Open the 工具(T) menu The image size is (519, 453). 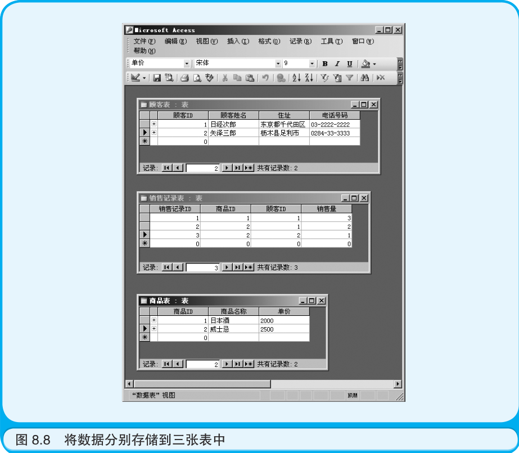[x=332, y=42]
